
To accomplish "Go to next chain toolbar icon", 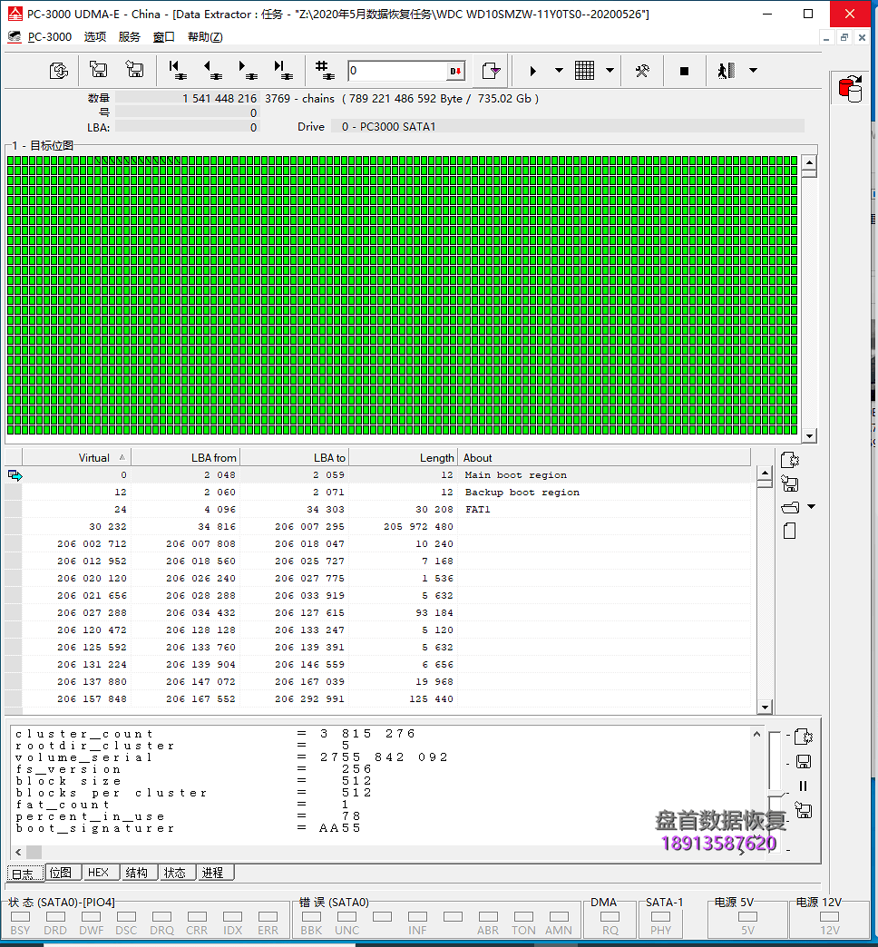I will pyautogui.click(x=248, y=70).
